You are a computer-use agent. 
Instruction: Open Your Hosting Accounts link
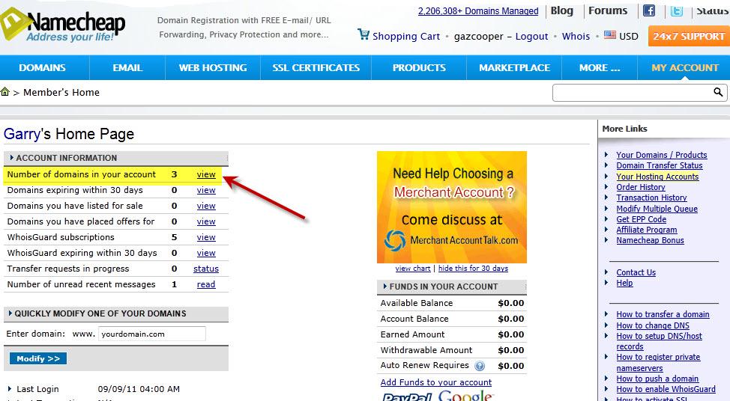pyautogui.click(x=657, y=177)
